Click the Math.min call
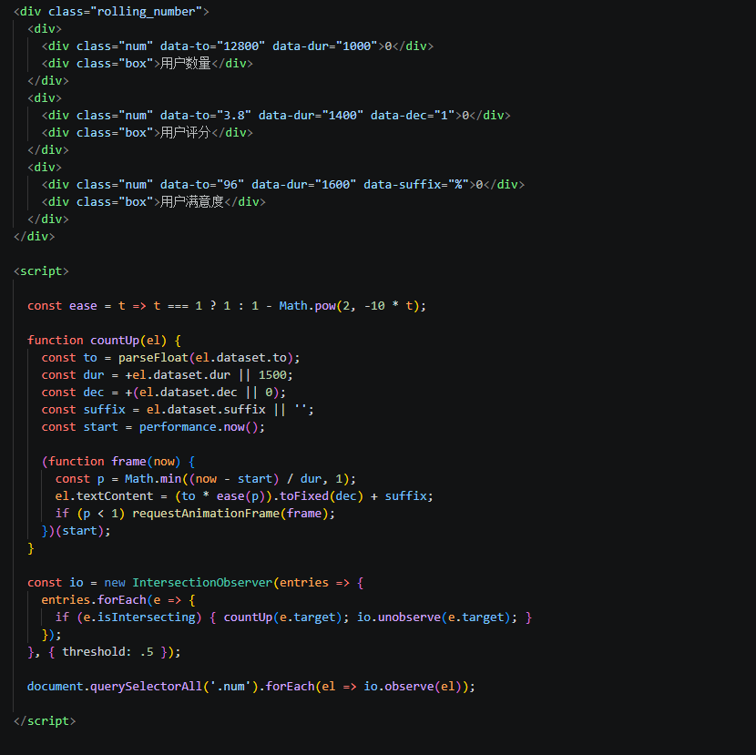Viewport: 756px width, 755px height. coord(153,479)
